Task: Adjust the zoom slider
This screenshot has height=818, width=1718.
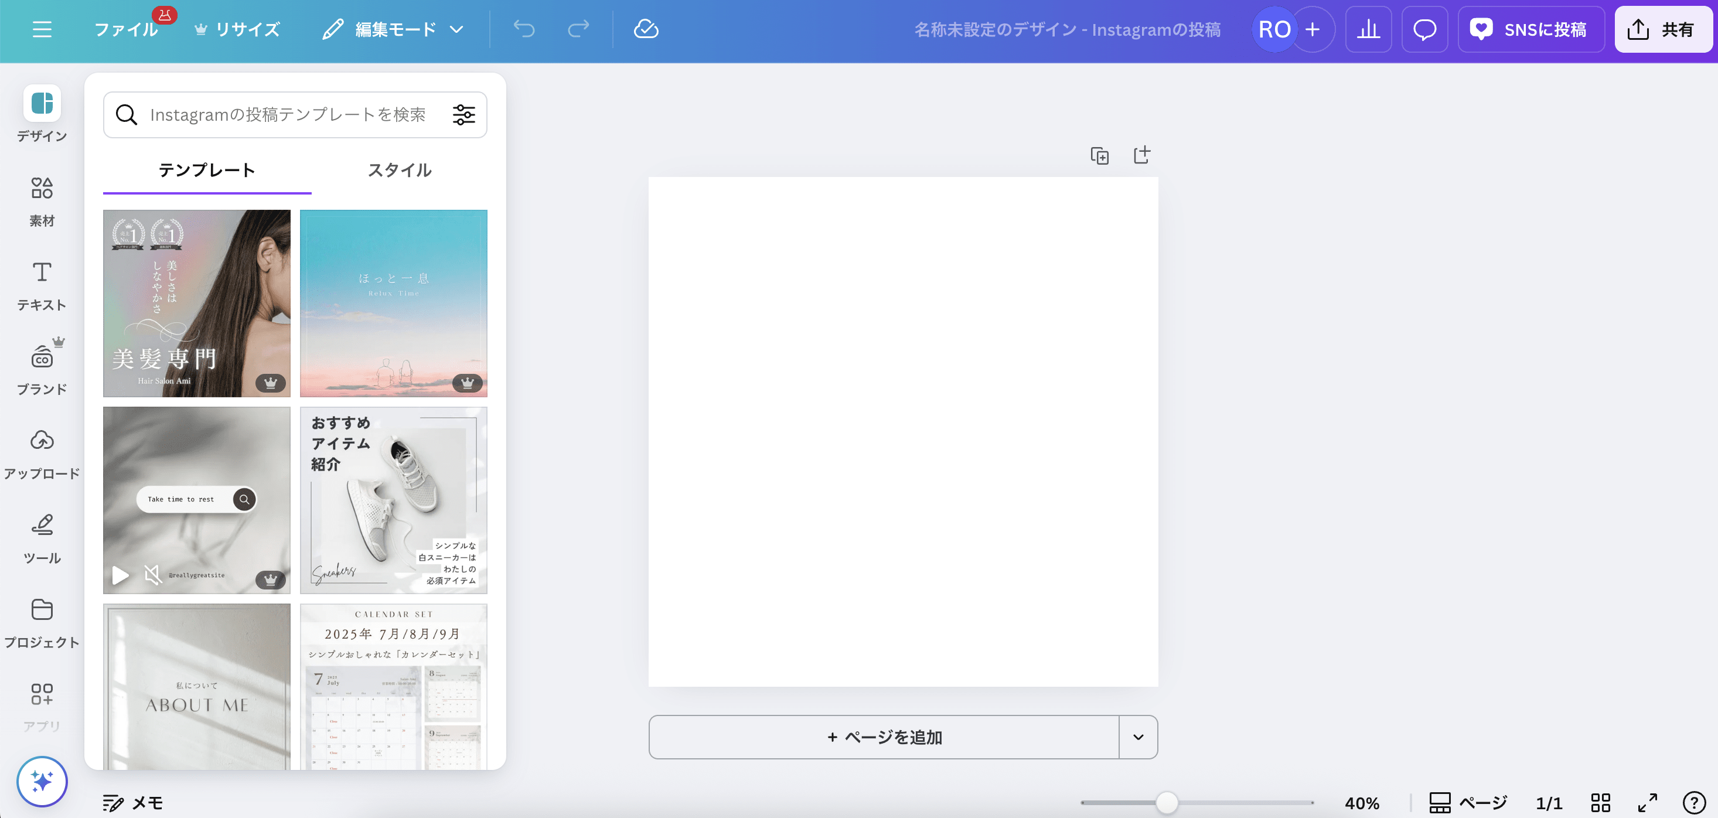Action: point(1166,804)
